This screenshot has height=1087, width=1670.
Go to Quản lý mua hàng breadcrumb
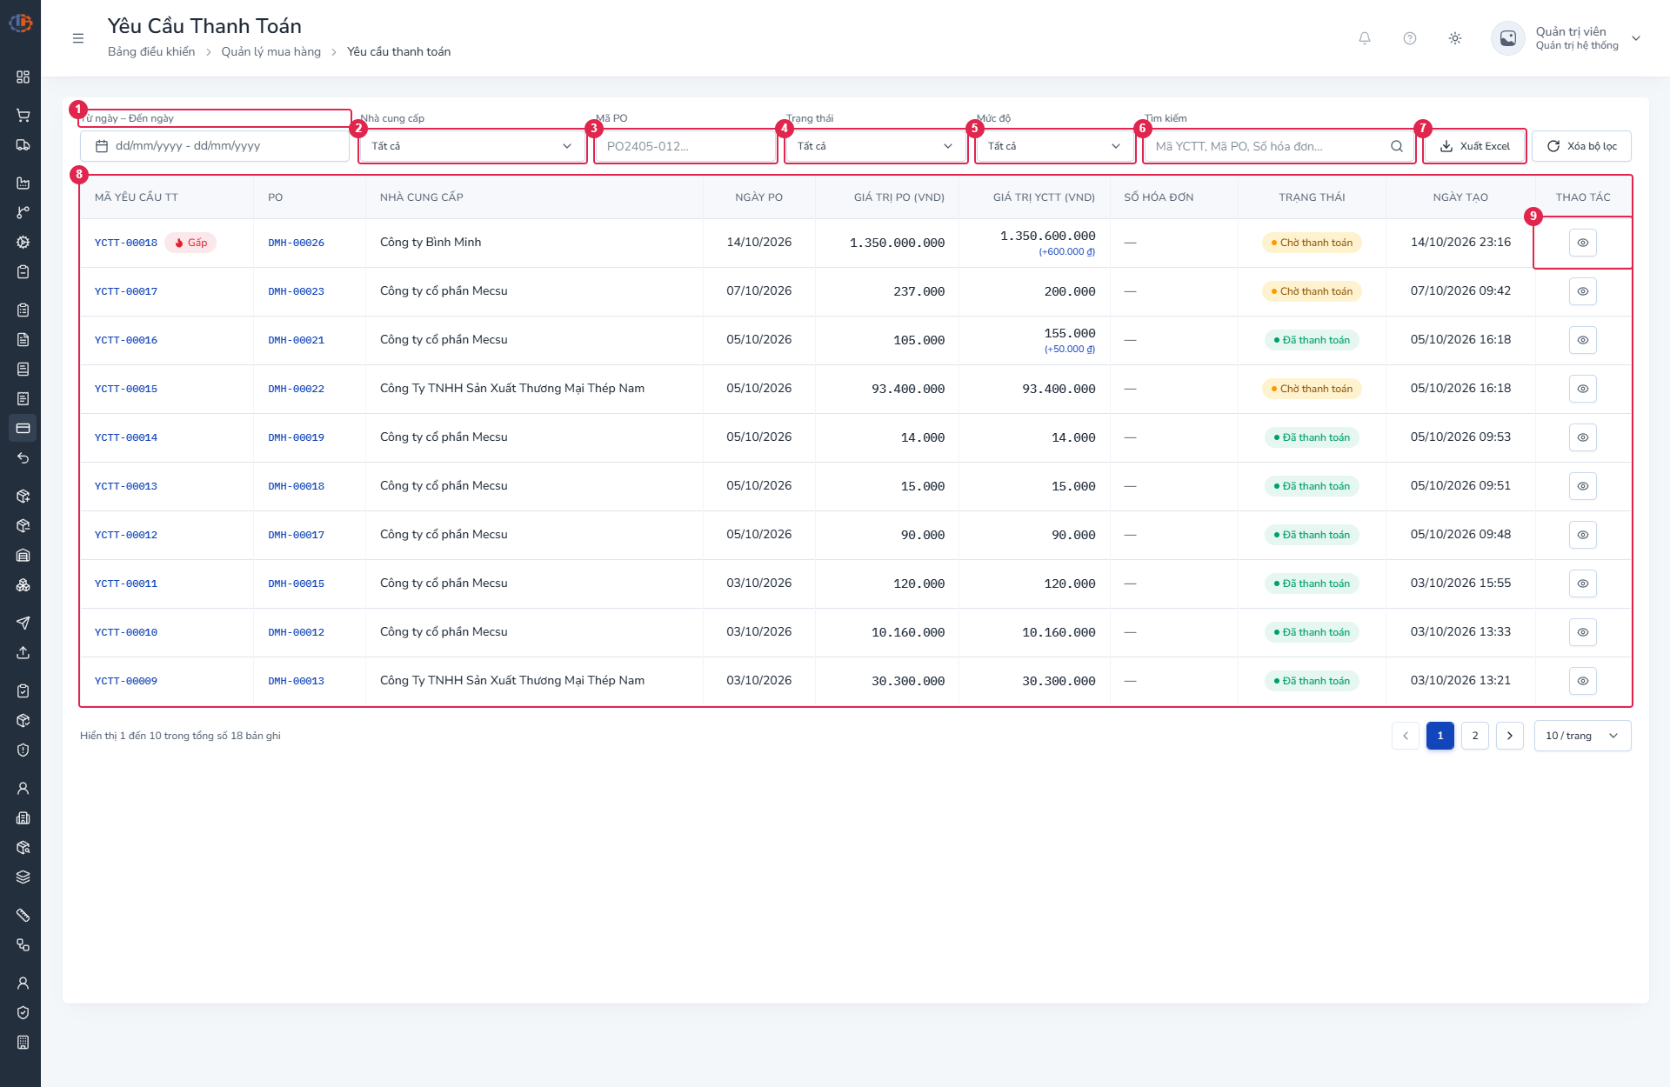[271, 52]
